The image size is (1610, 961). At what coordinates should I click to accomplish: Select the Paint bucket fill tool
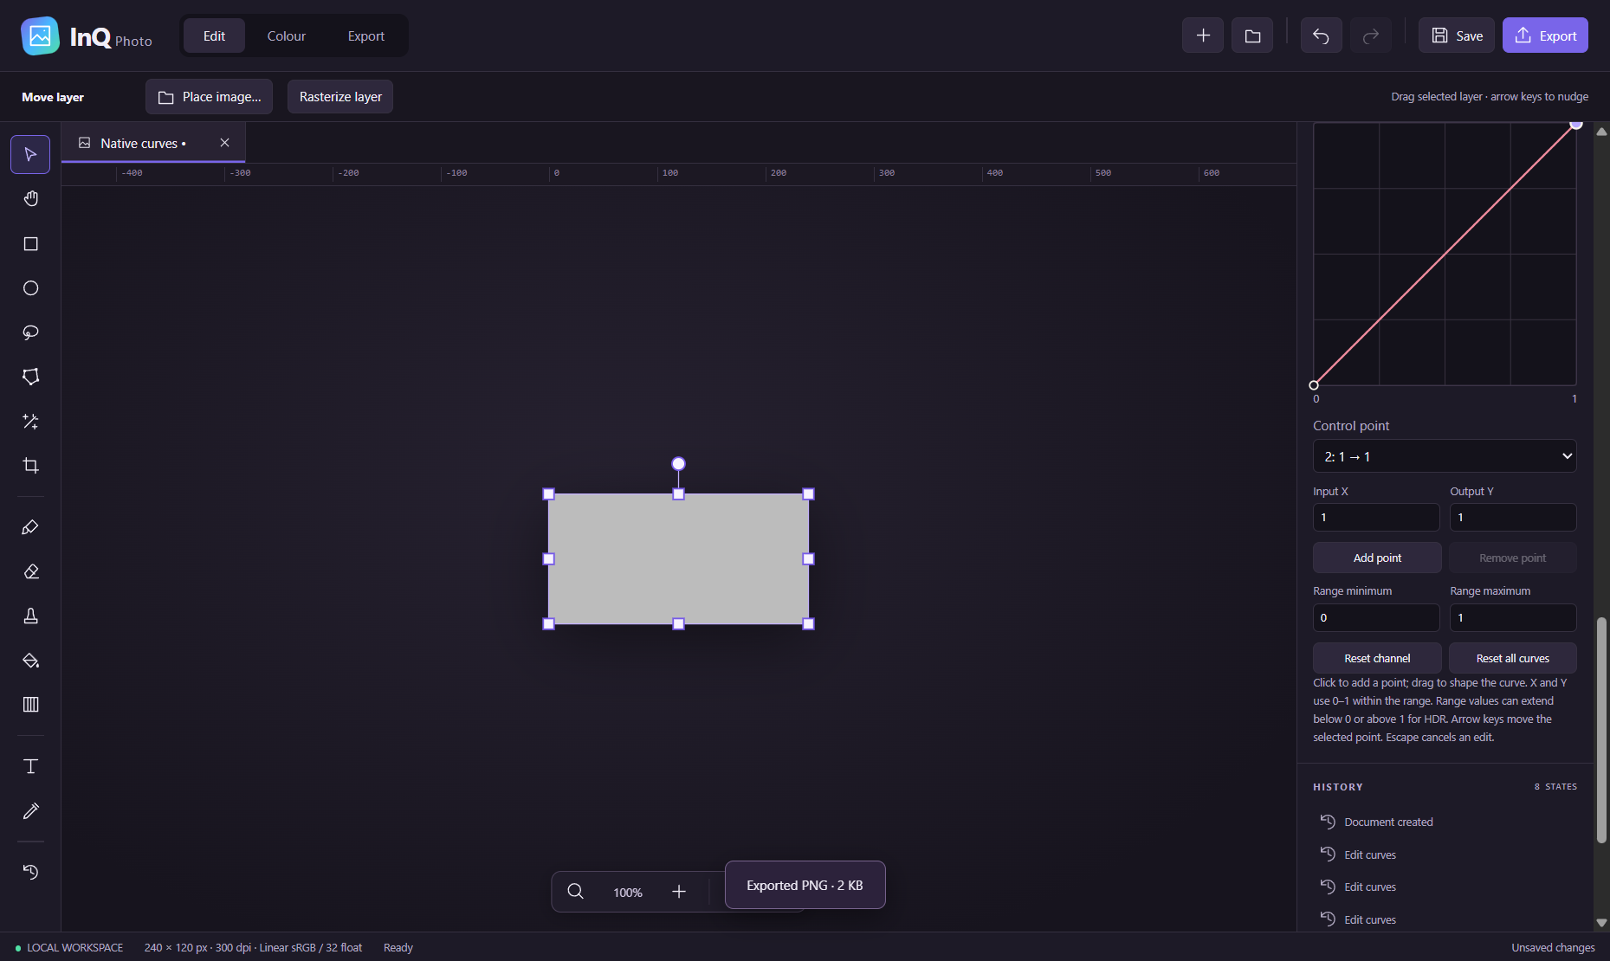pyautogui.click(x=30, y=661)
